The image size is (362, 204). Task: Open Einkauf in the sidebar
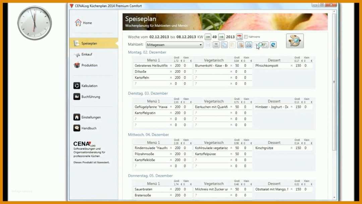[x=83, y=54]
